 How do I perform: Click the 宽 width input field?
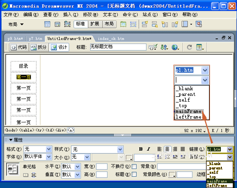(x=102, y=167)
